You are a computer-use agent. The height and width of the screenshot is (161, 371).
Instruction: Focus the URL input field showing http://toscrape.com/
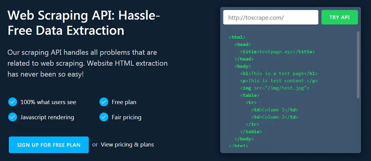271,17
